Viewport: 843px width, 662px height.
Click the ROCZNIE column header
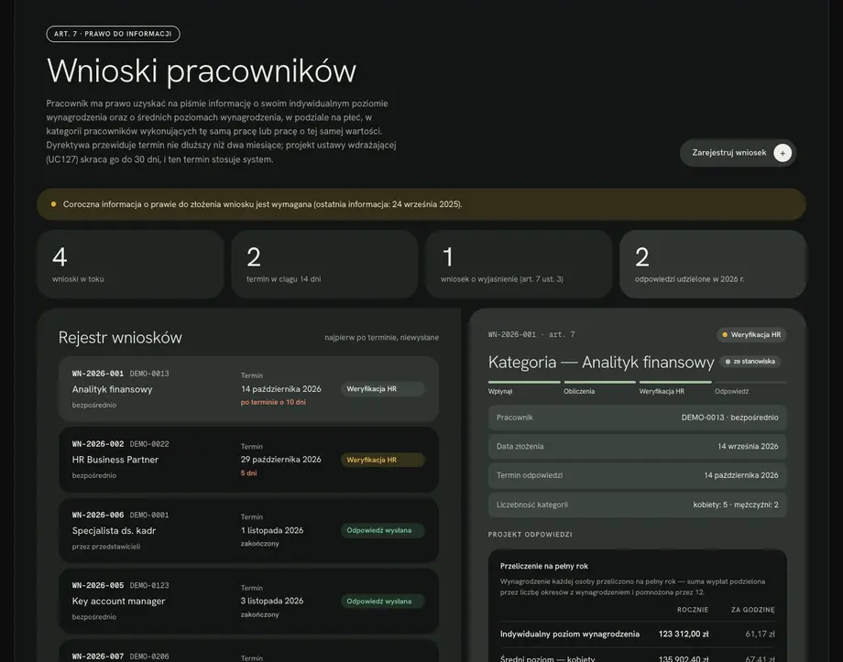[693, 610]
